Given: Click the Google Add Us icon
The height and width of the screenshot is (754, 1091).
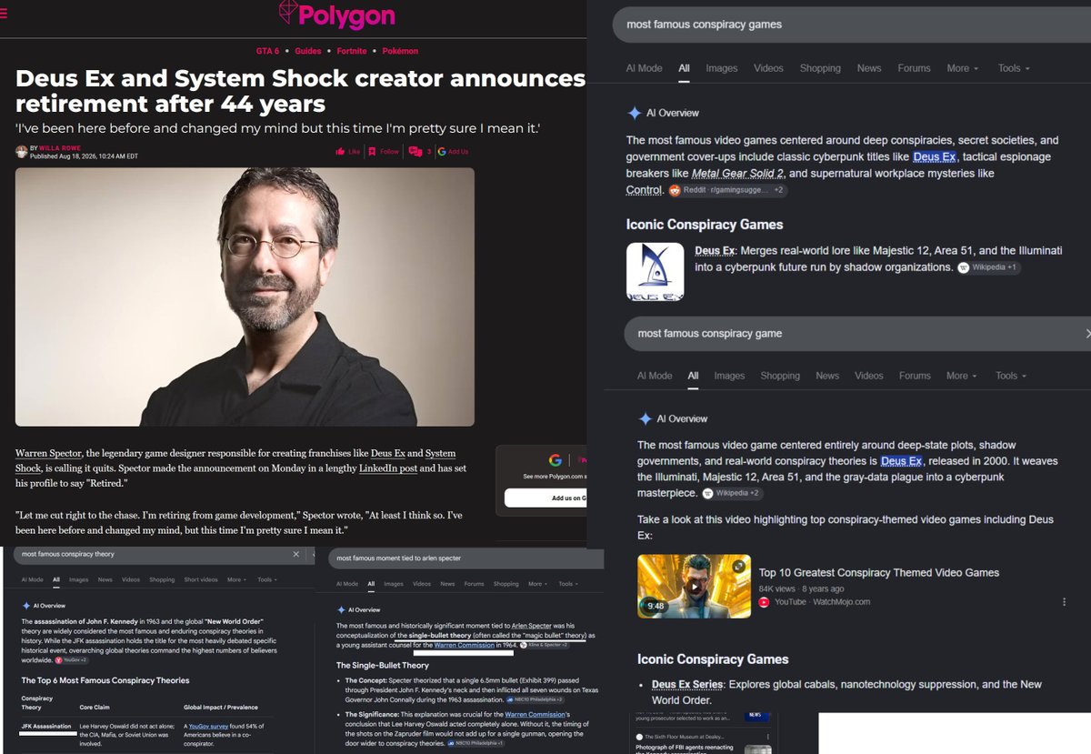Looking at the screenshot, I should click(443, 152).
